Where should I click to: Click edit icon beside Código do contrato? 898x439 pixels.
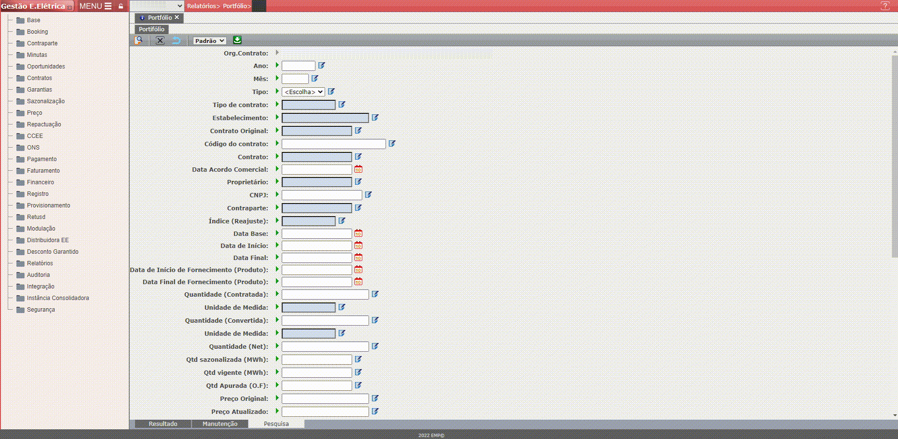392,144
